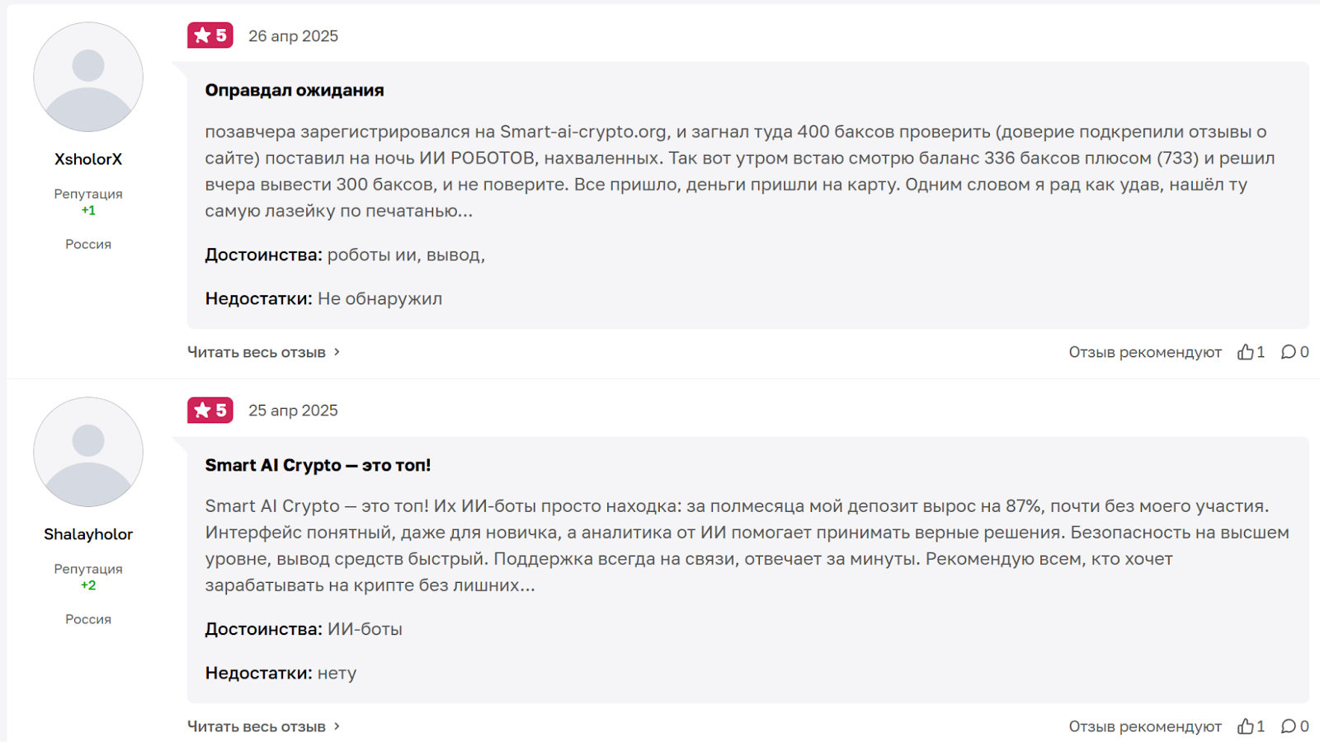Open comments on XsholorX's review via the bubble icon
Screen dimensions: 1320x742
point(1289,352)
